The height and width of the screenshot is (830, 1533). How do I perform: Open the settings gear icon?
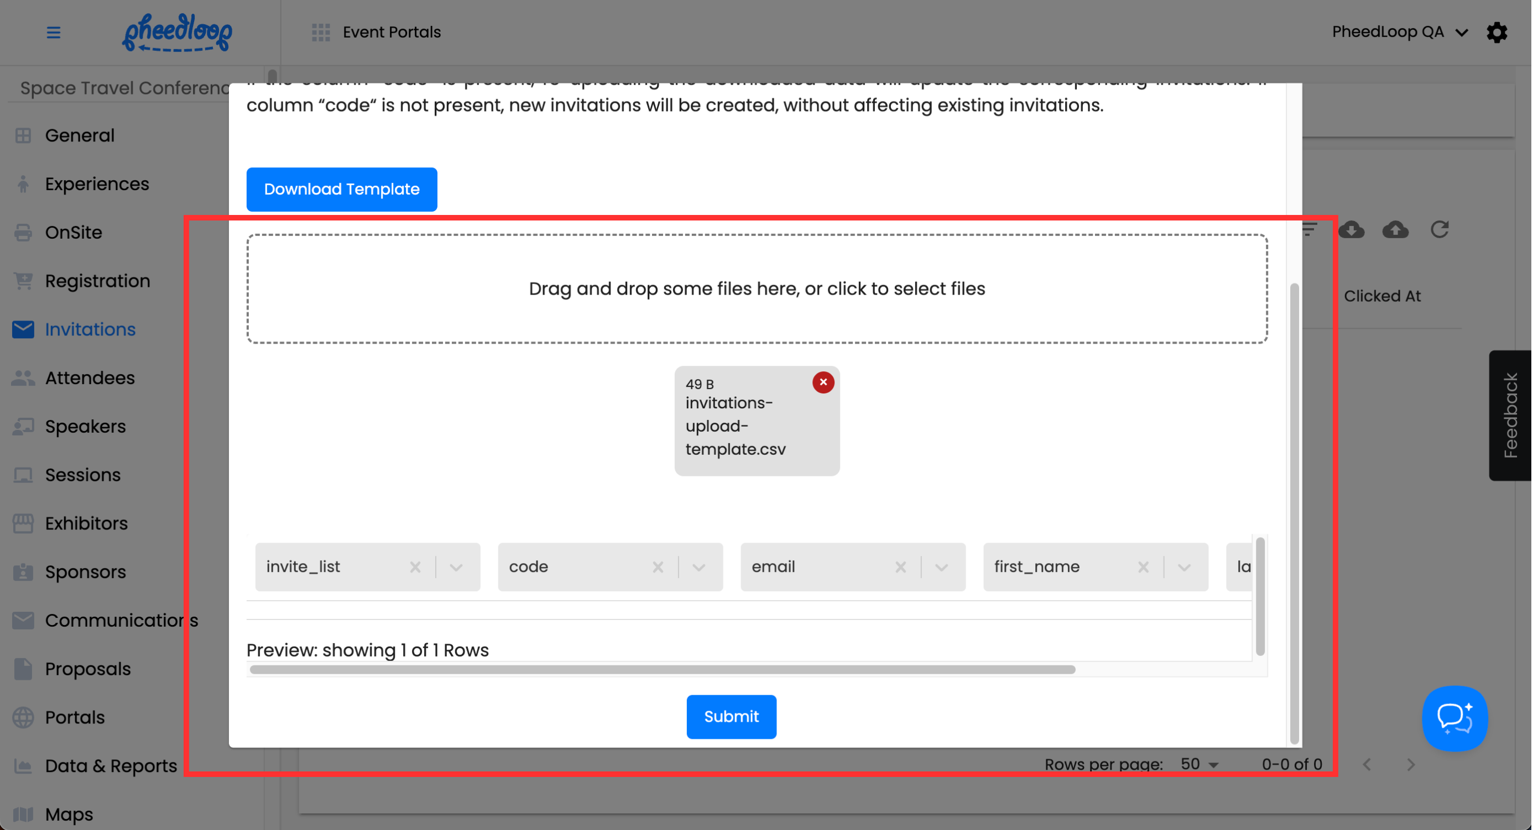1496,33
